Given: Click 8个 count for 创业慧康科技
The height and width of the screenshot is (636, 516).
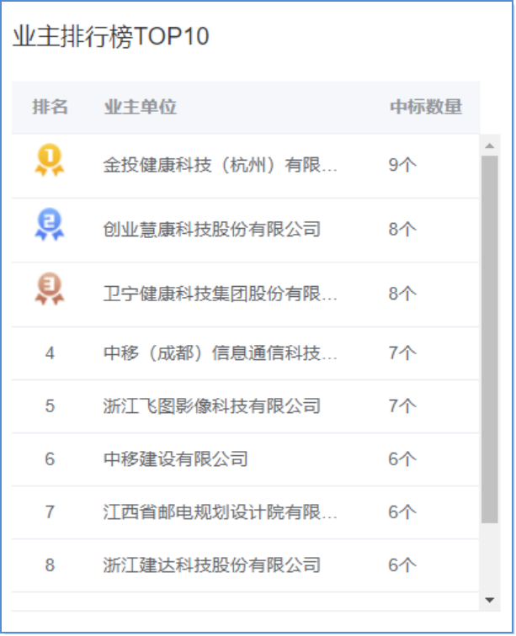Looking at the screenshot, I should click(x=402, y=230).
